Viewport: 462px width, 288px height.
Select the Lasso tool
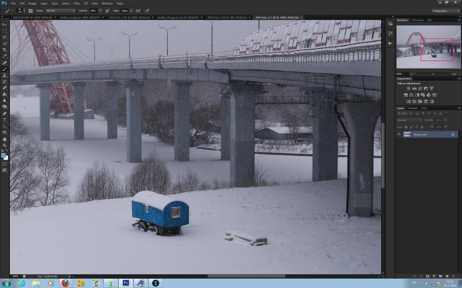tap(5, 37)
